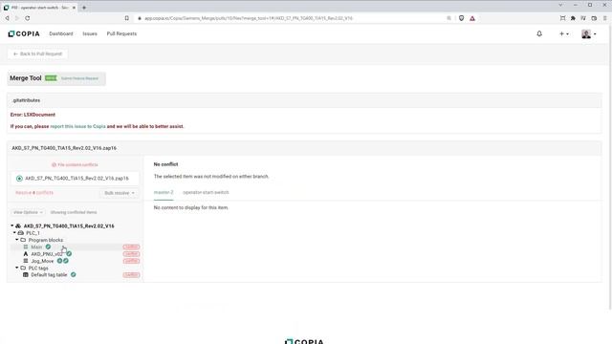Viewport: 612px width, 344px height.
Task: Select the Main program block
Action: point(36,247)
